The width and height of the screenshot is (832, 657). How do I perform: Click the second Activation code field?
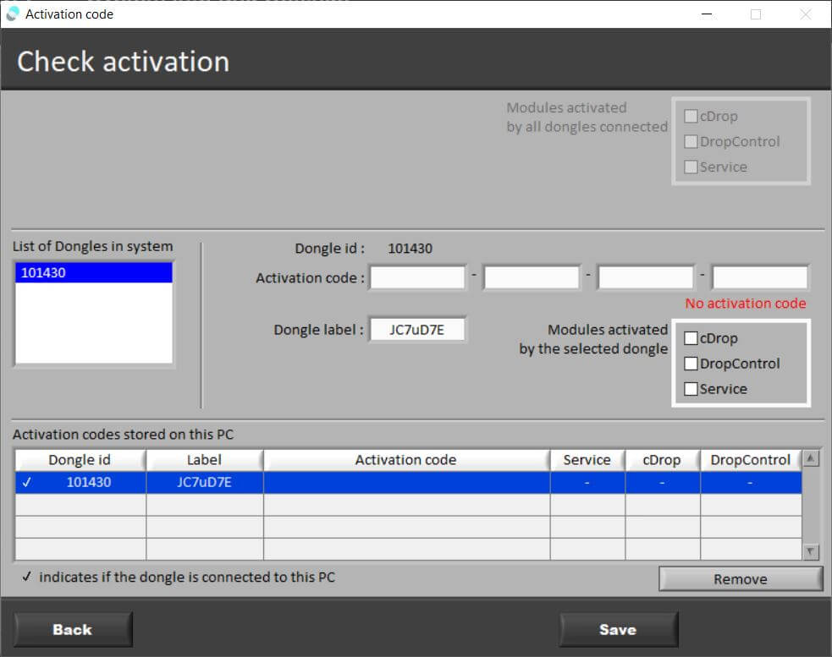531,277
